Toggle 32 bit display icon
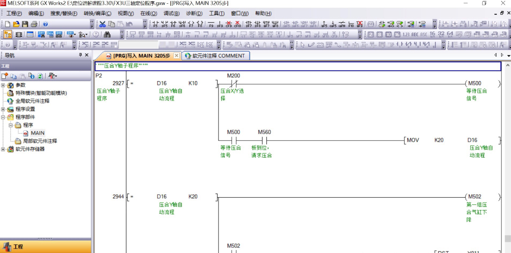511x253 pixels. pyautogui.click(x=441, y=34)
